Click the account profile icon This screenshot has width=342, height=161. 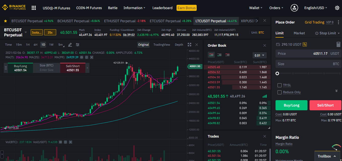click(x=294, y=8)
